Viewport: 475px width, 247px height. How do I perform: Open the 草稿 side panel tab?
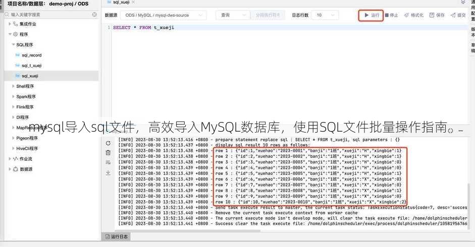[472, 48]
